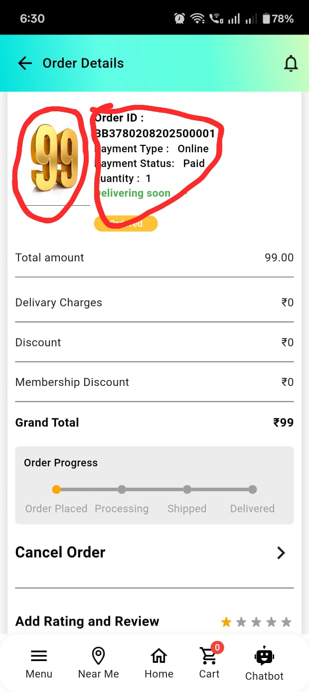The image size is (309, 692).
Task: Tap the Delivered progress step dot
Action: [253, 490]
